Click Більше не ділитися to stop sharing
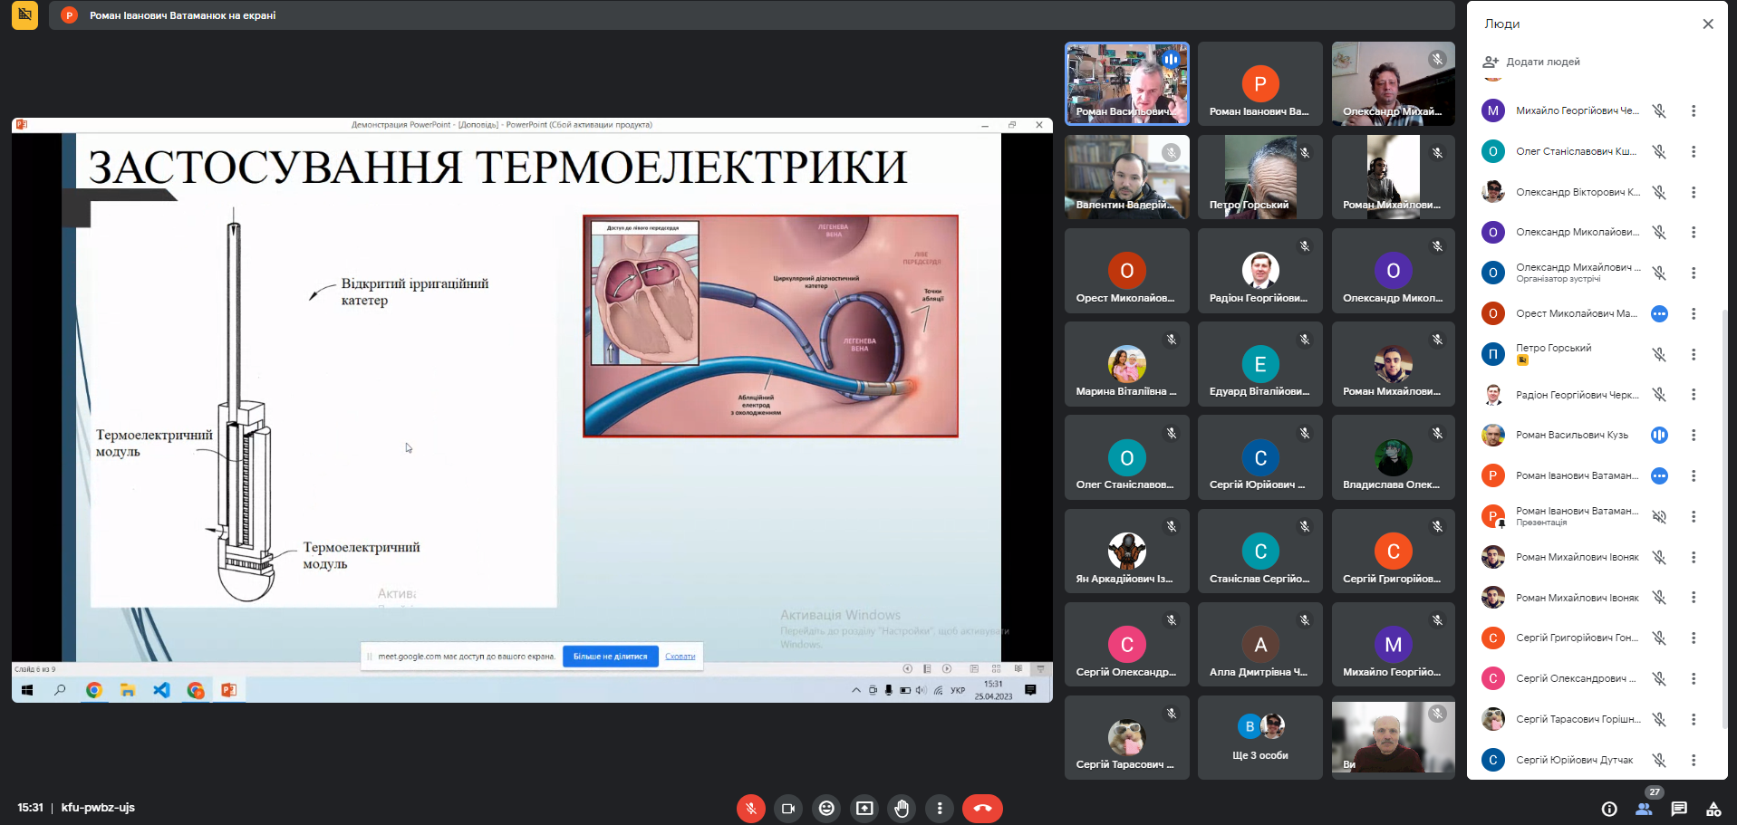Image resolution: width=1737 pixels, height=825 pixels. coord(611,657)
